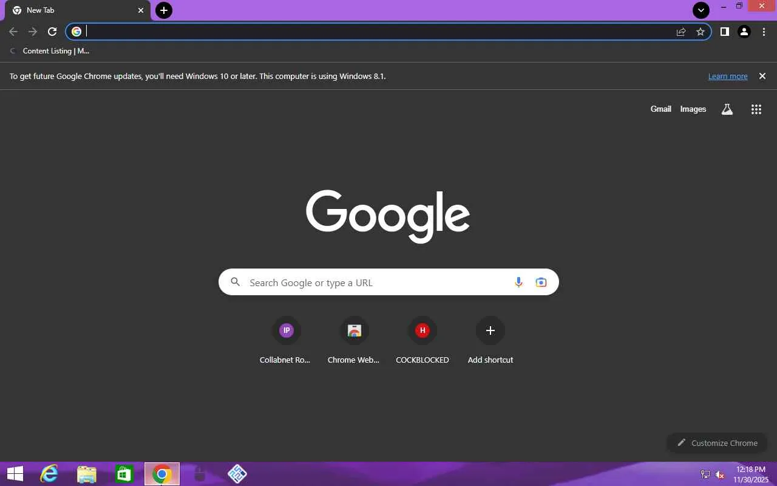The image size is (777, 486).
Task: Open the Google apps grid
Action: pyautogui.click(x=756, y=109)
